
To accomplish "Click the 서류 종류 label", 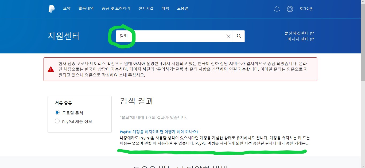I will [x=63, y=103].
